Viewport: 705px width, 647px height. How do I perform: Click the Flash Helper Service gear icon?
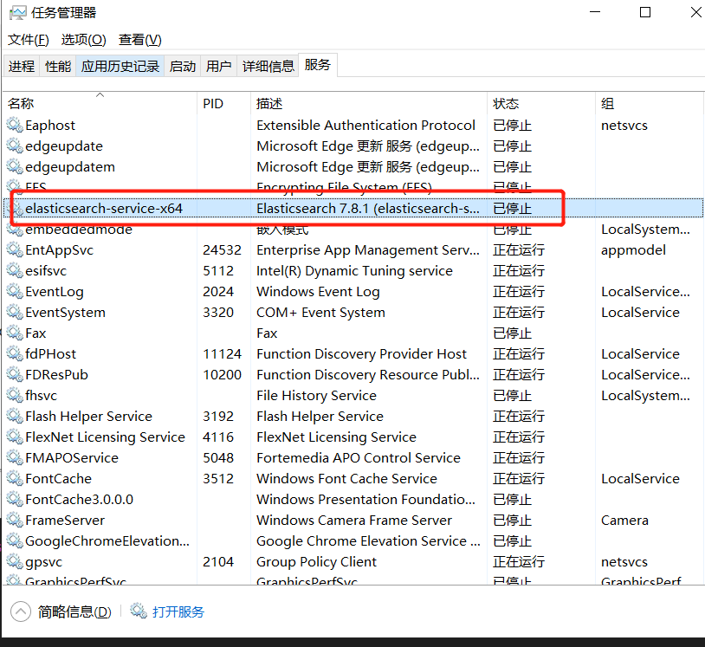[x=15, y=416]
